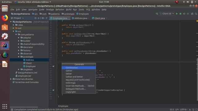
Task: Collapse the src folder
Action: click(13, 31)
